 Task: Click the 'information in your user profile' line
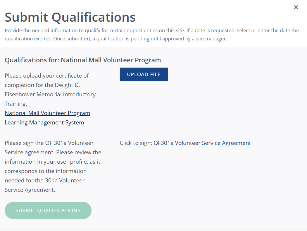click(x=53, y=162)
